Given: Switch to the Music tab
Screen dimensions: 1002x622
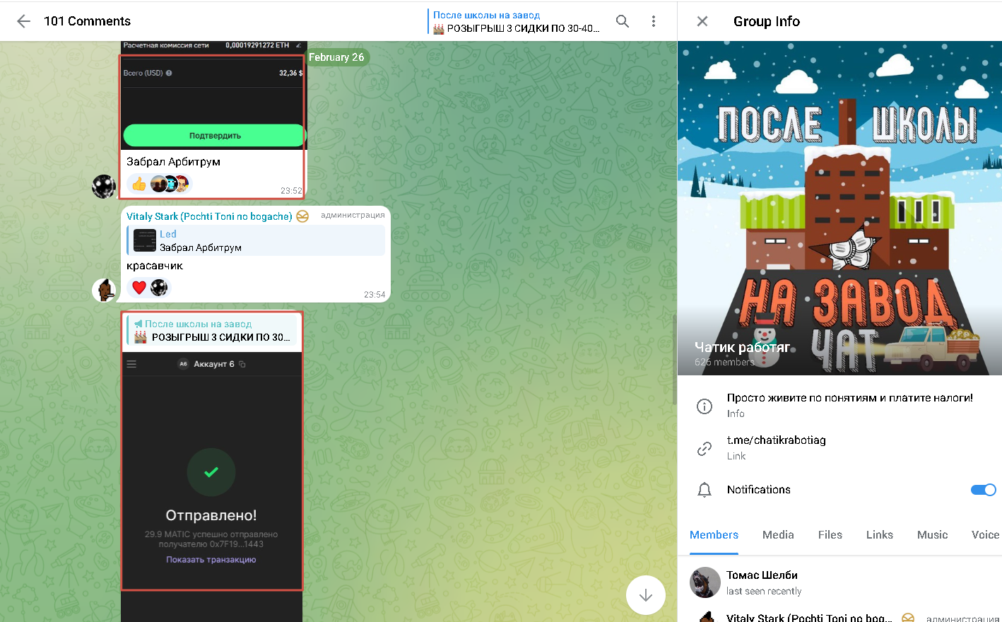Looking at the screenshot, I should pos(932,535).
